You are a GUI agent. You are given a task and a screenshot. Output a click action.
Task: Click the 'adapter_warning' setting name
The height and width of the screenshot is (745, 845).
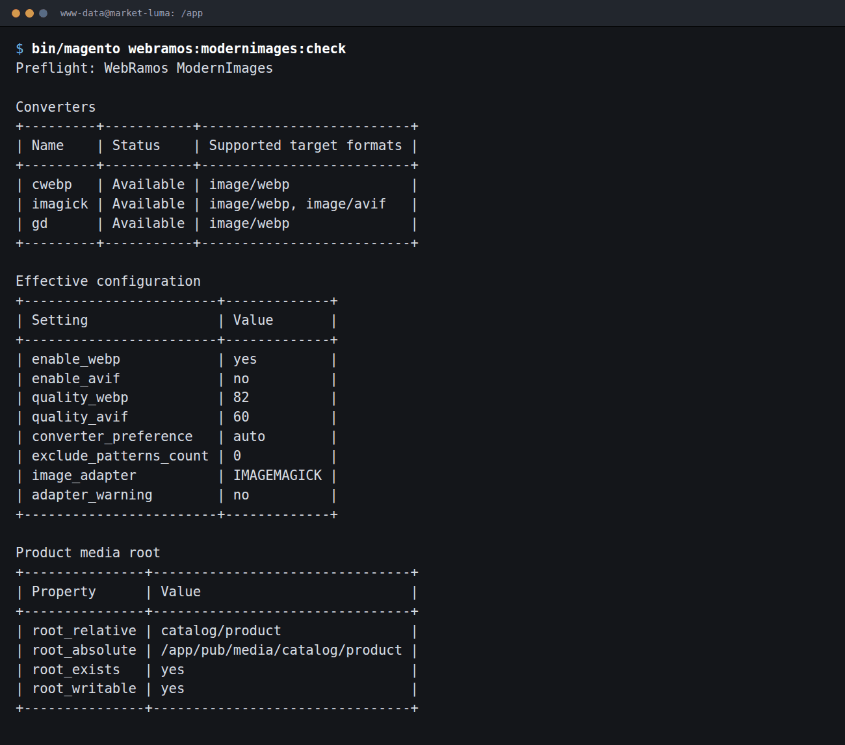point(92,495)
